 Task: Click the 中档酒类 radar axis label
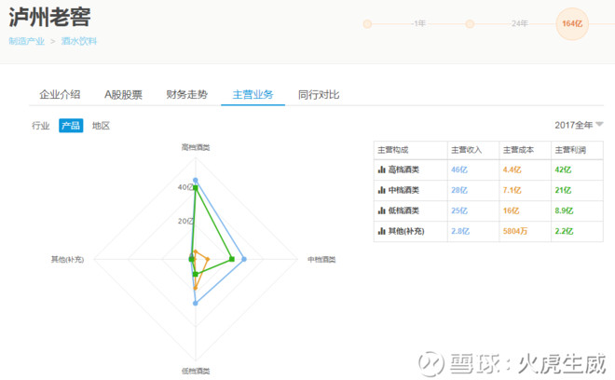coord(321,259)
